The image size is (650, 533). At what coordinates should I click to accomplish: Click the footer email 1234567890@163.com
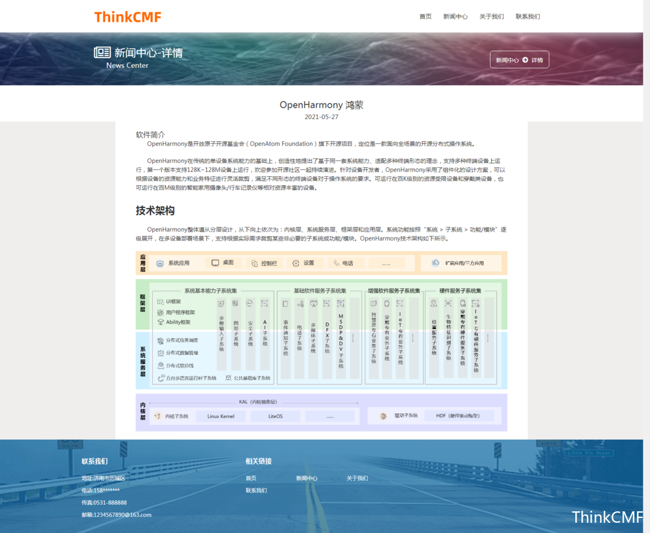pos(122,515)
